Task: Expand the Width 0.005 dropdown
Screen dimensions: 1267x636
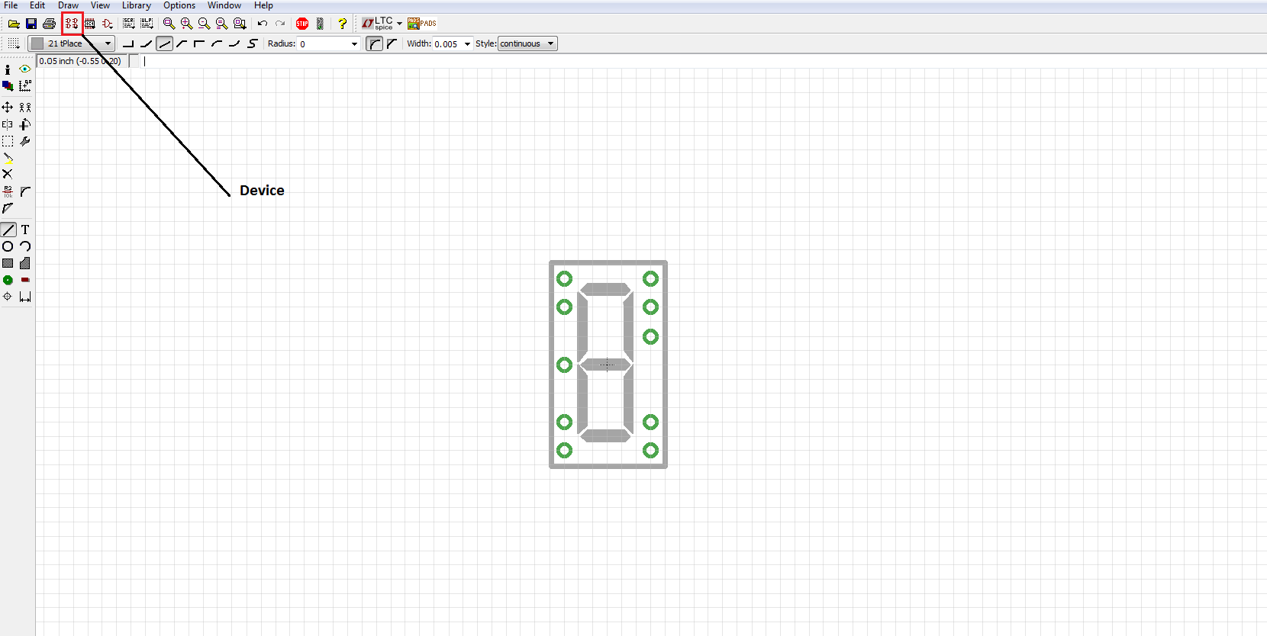Action: pyautogui.click(x=468, y=44)
